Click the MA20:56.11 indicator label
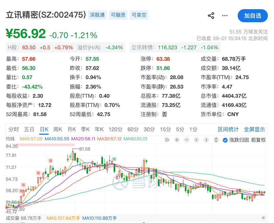 (83, 139)
